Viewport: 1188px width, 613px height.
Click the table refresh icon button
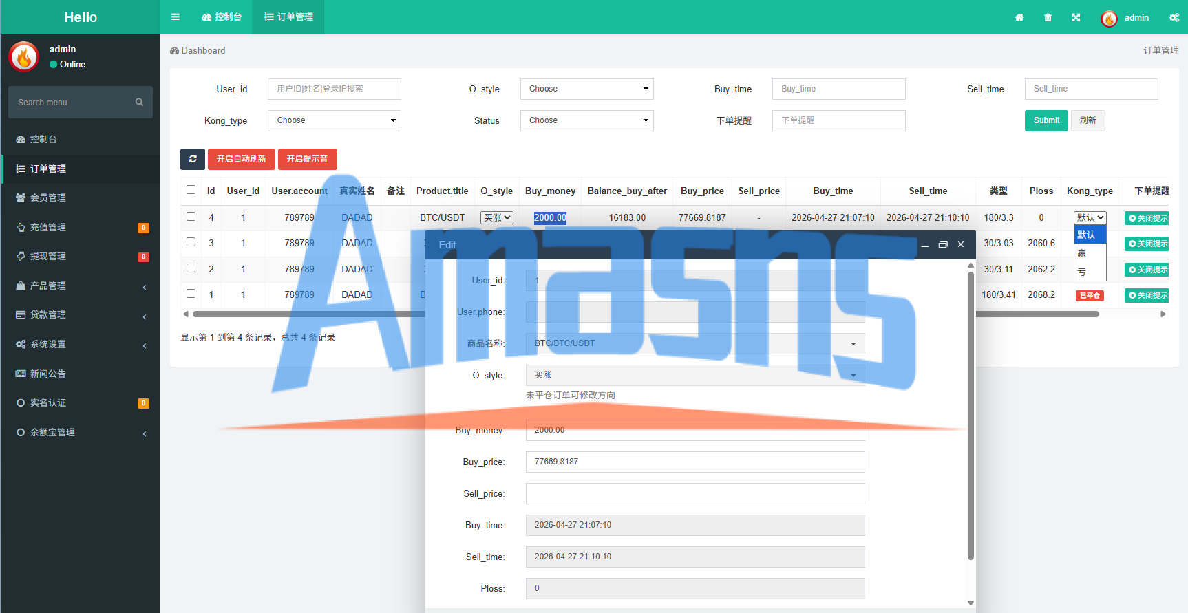coord(193,159)
